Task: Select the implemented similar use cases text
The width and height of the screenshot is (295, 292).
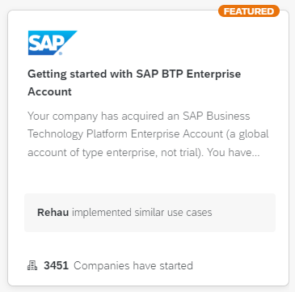Action: coord(142,213)
